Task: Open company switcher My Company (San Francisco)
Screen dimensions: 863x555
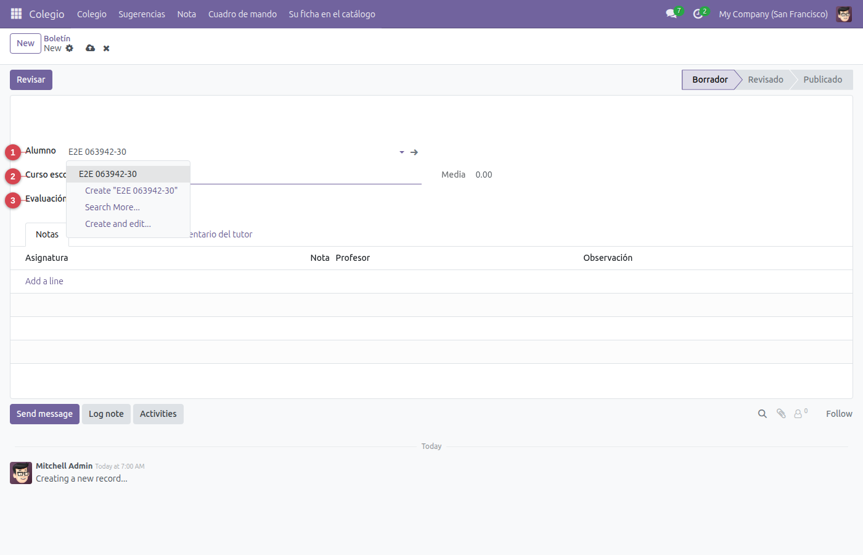Action: (x=773, y=14)
